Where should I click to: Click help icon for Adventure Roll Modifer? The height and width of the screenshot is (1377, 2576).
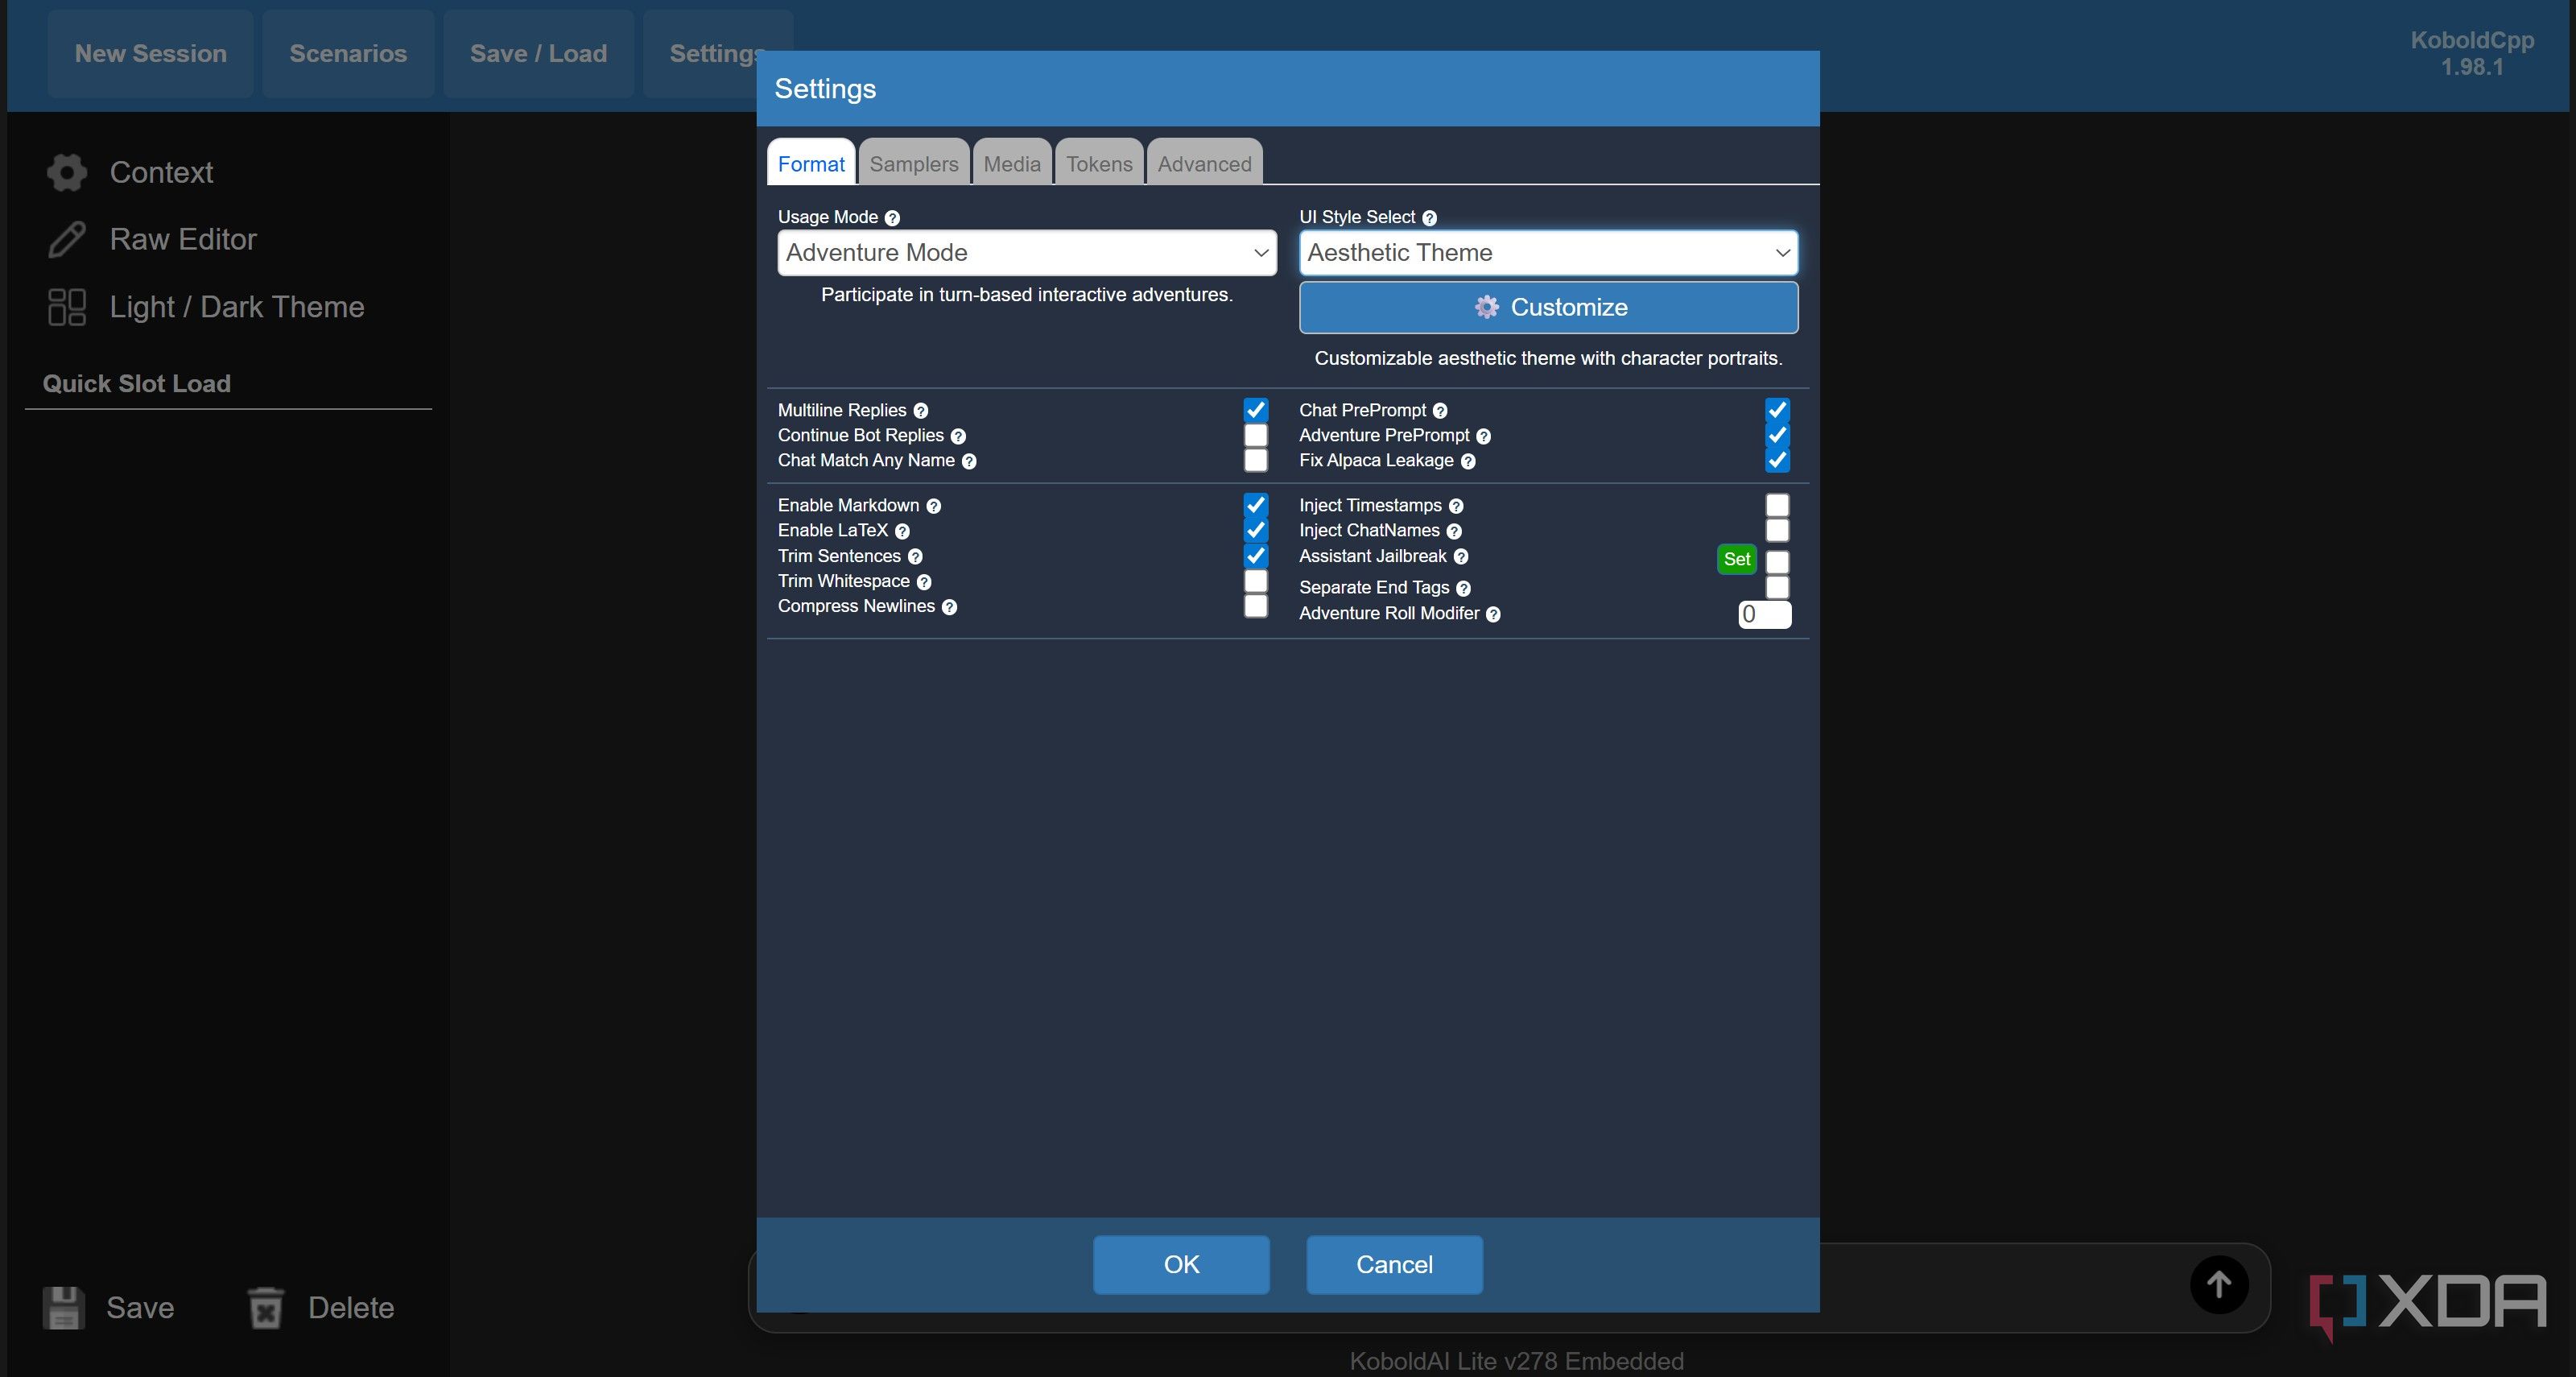coord(1493,614)
